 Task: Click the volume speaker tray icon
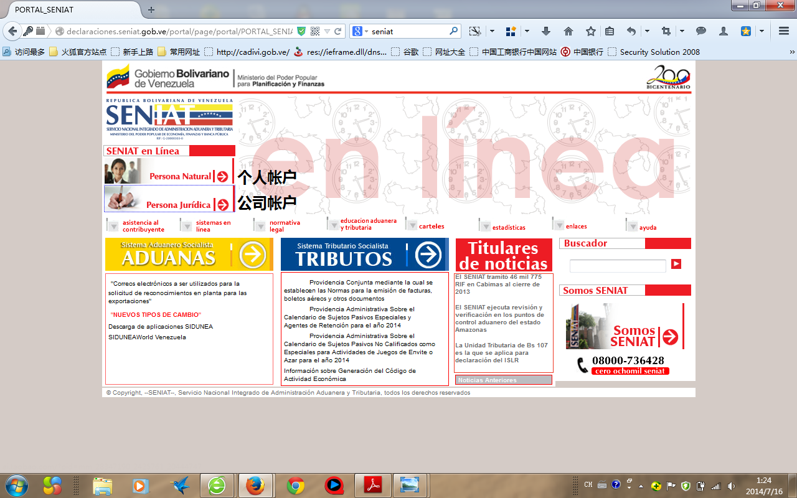point(730,486)
